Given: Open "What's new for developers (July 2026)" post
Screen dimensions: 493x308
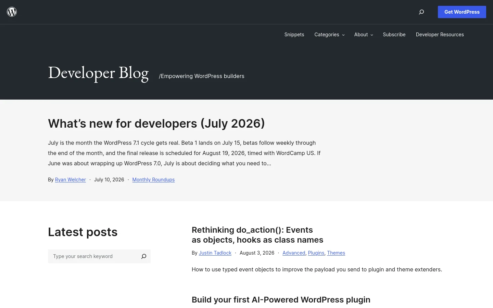Looking at the screenshot, I should [x=156, y=124].
